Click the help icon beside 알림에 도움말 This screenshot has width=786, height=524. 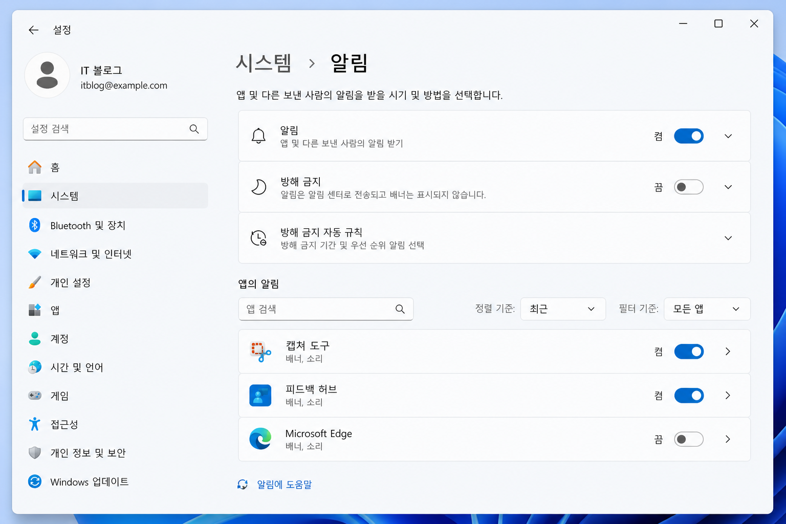tap(243, 485)
